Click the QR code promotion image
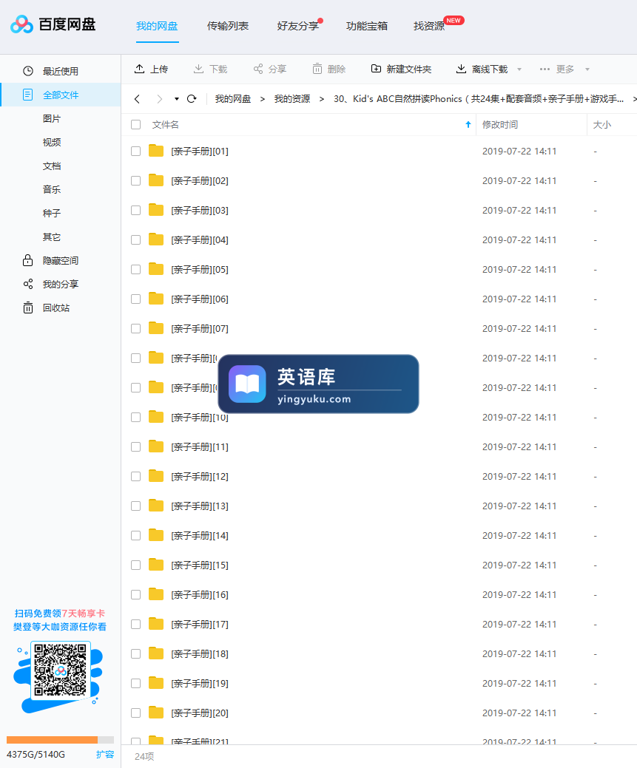 (61, 670)
